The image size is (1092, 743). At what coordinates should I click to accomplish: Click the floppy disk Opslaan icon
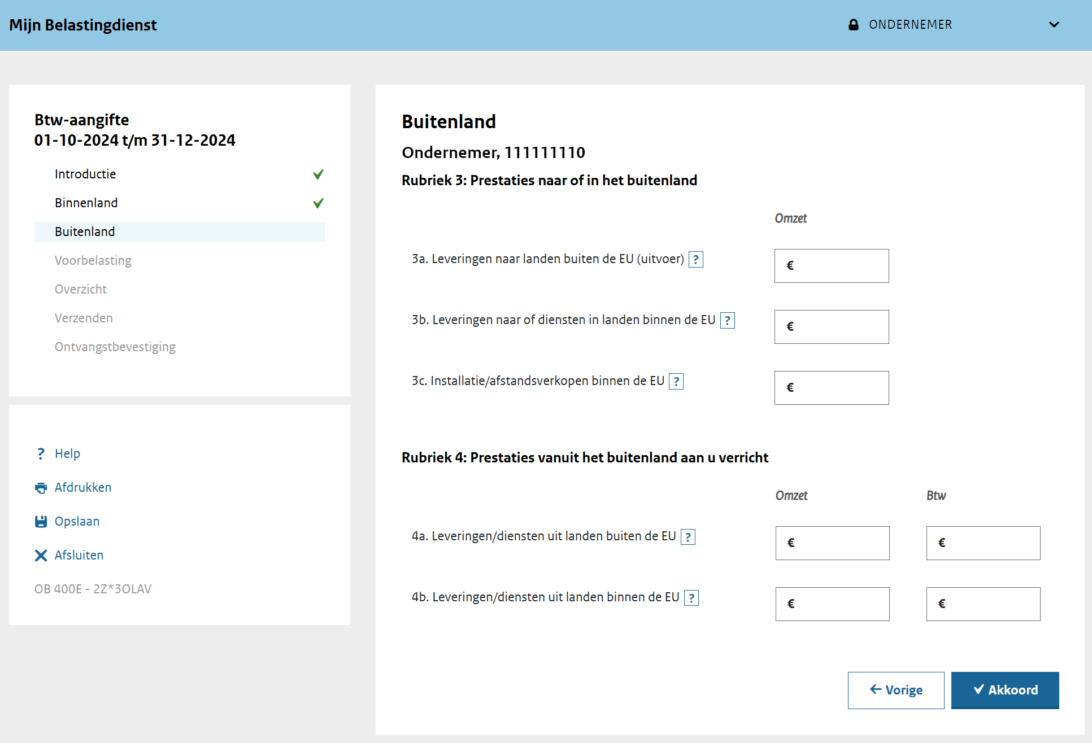41,522
